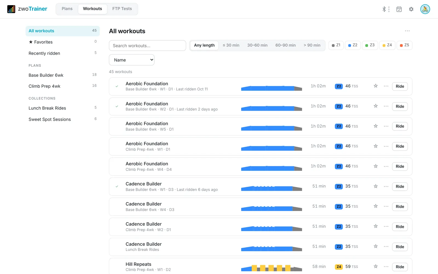Select the ≤ 30 min length filter
The width and height of the screenshot is (438, 274).
[x=231, y=45]
